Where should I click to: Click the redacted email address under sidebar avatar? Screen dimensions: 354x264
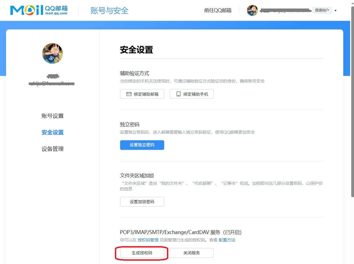(52, 84)
